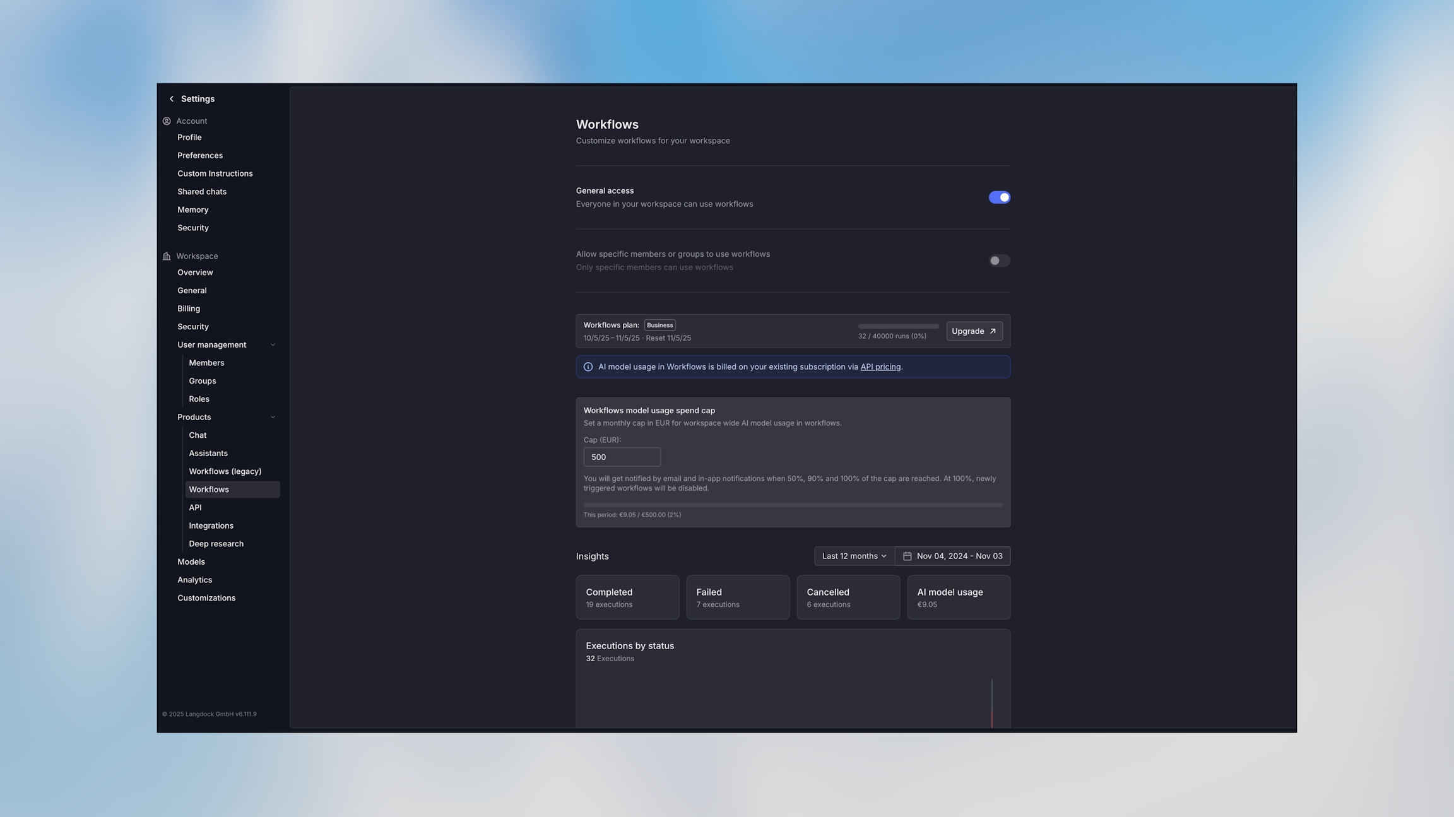The image size is (1454, 817).
Task: Collapse the User management section
Action: 273,345
